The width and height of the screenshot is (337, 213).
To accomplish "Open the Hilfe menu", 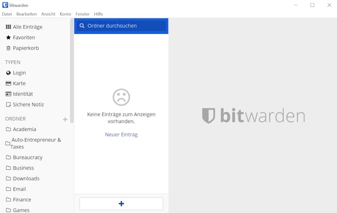I will (x=99, y=14).
